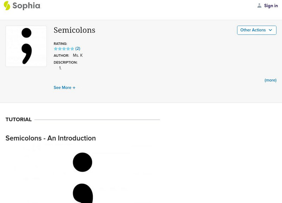This screenshot has height=203, width=282.
Task: Expand the description with (more)
Action: pos(270,80)
